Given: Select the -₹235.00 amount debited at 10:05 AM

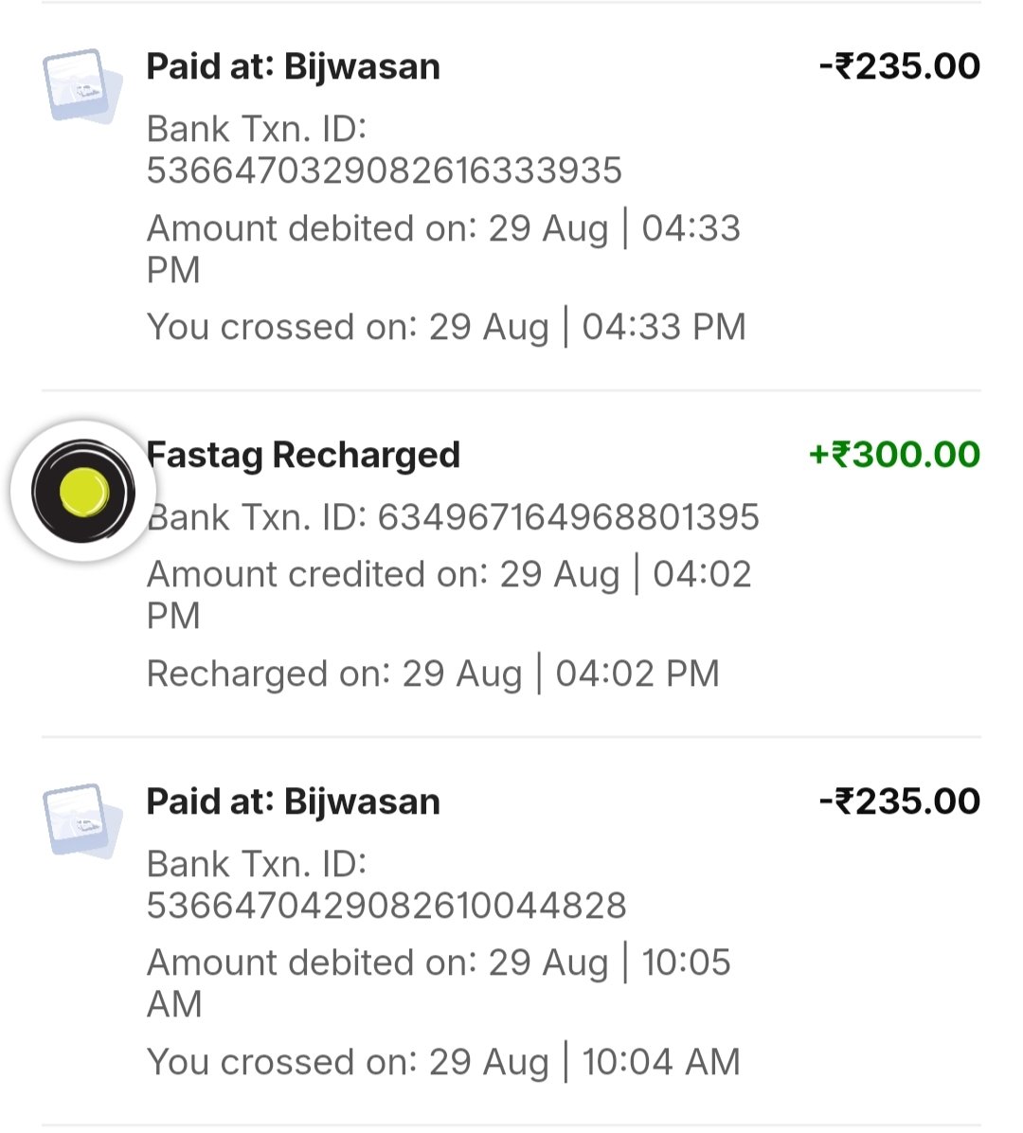Looking at the screenshot, I should pos(900,801).
